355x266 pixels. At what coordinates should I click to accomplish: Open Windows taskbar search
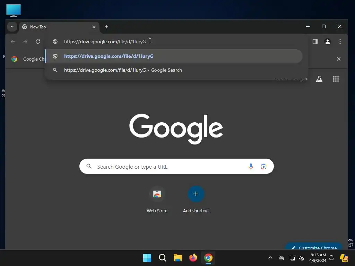[163, 258]
